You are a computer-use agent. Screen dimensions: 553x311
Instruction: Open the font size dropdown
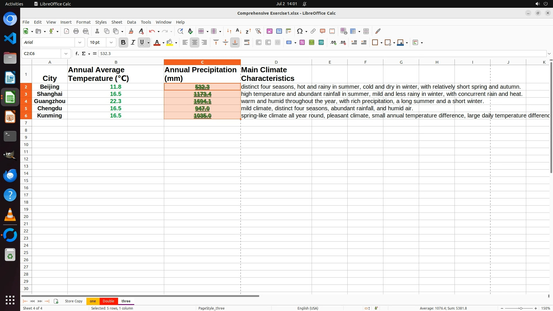tap(111, 43)
